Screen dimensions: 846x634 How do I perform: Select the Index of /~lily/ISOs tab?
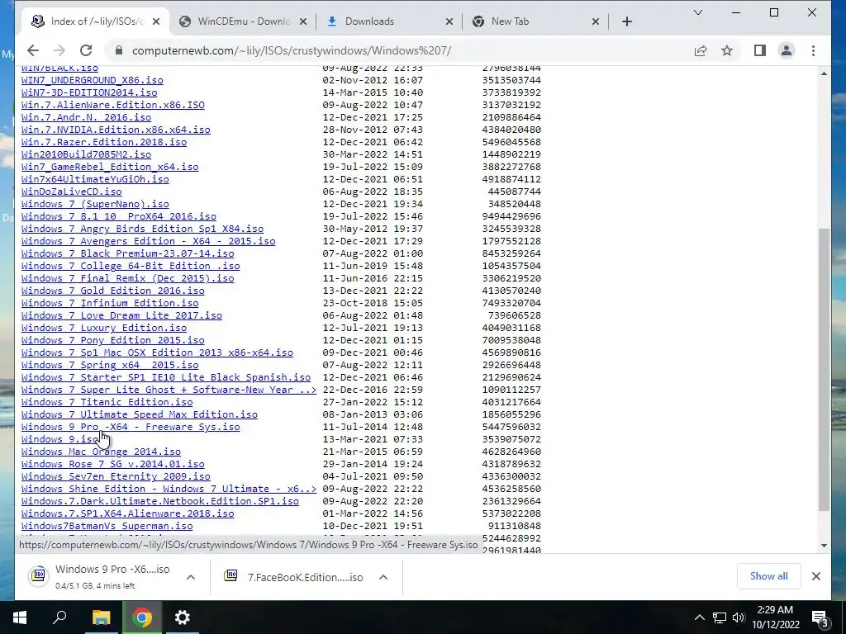94,21
